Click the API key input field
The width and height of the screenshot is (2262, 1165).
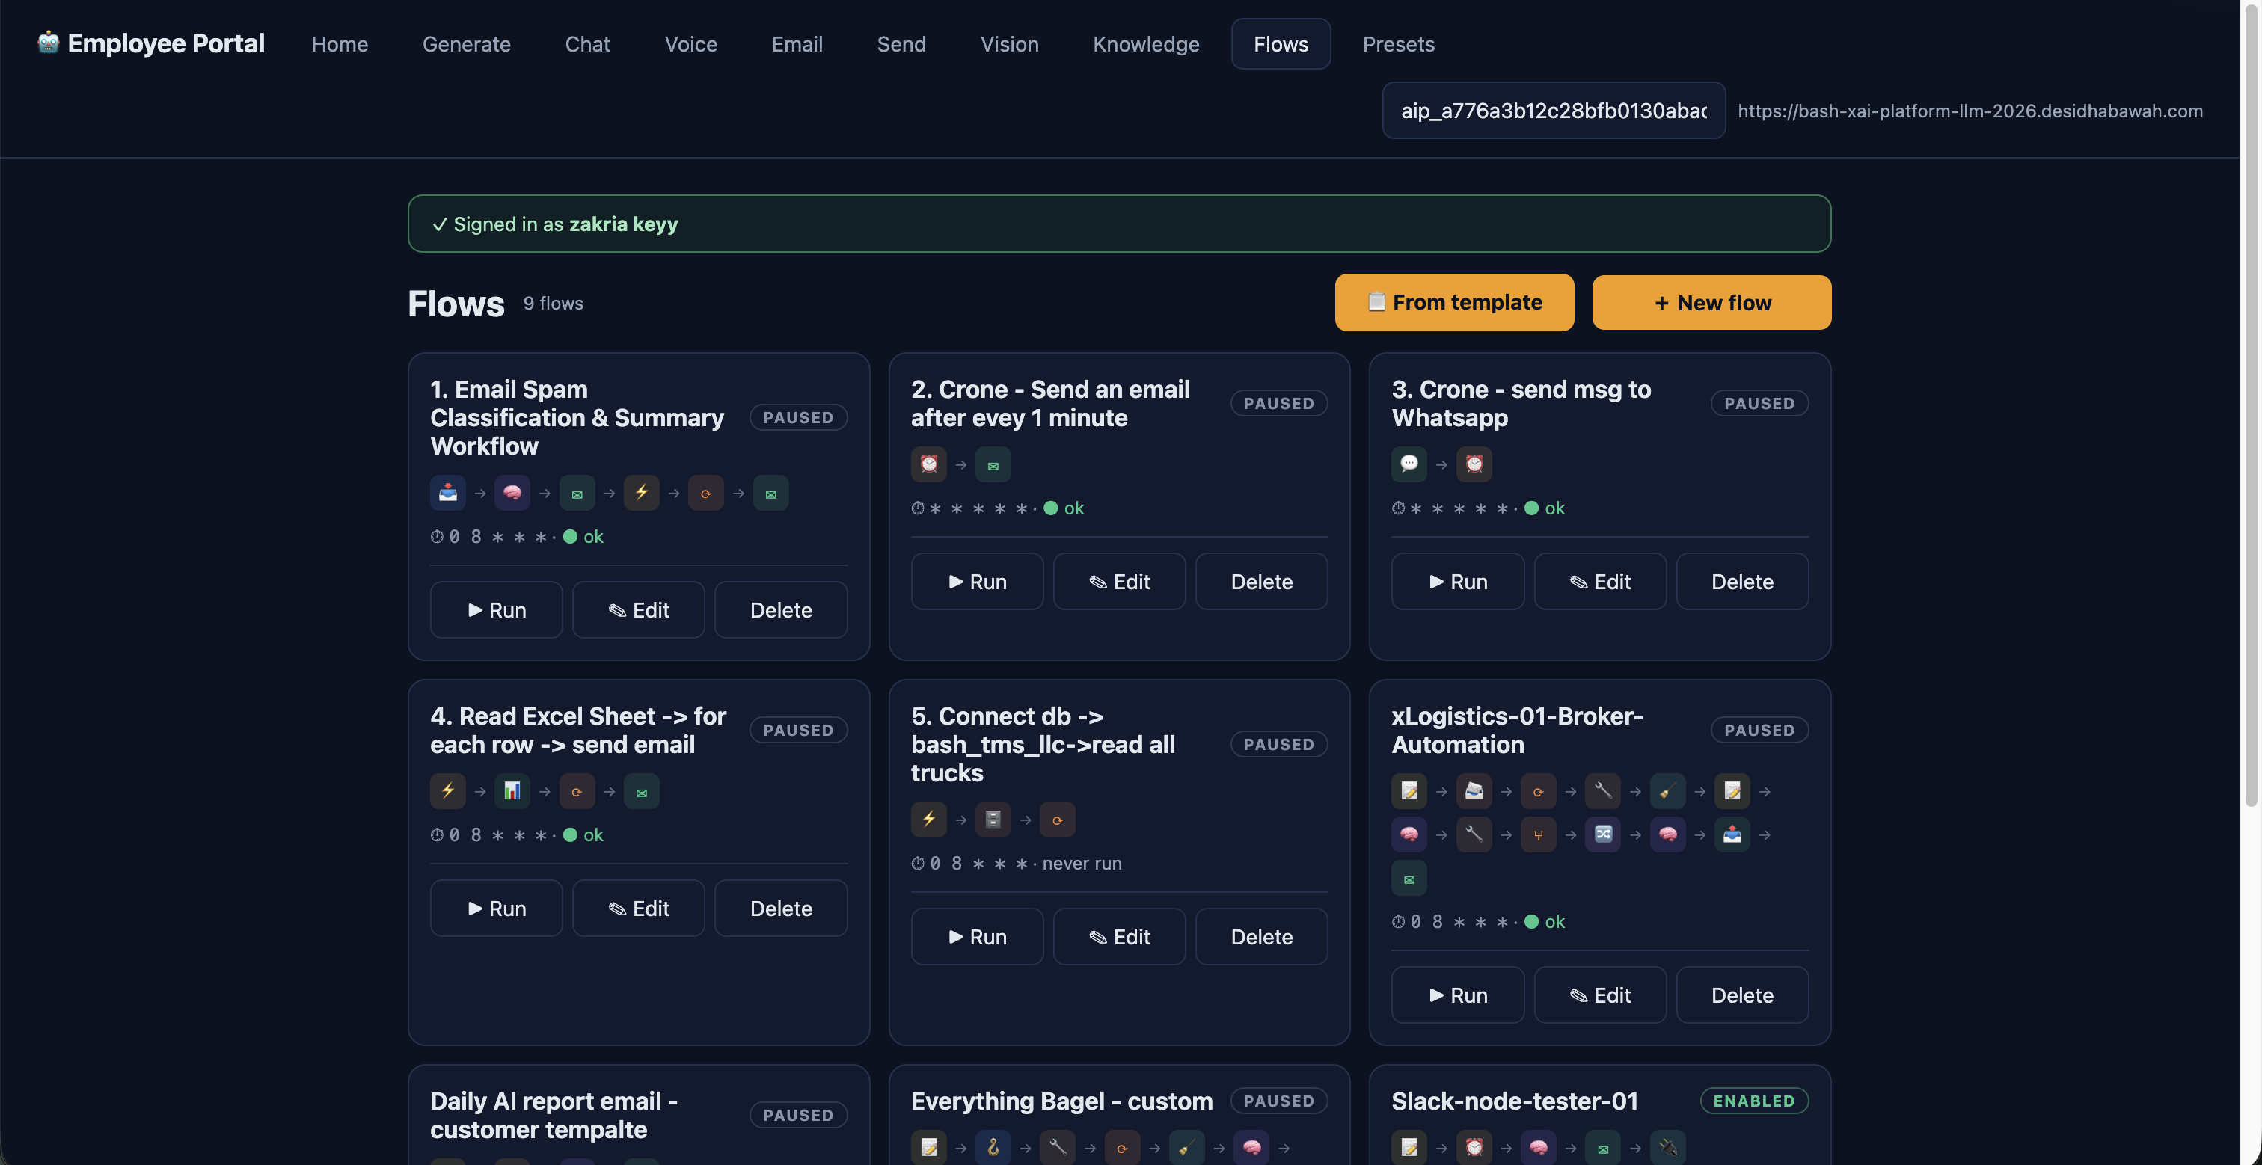[1554, 111]
